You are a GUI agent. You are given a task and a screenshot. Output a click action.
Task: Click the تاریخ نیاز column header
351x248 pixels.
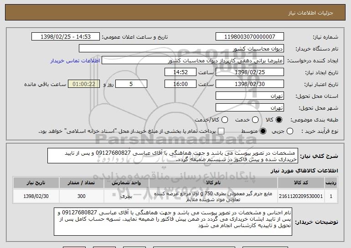[36, 183]
